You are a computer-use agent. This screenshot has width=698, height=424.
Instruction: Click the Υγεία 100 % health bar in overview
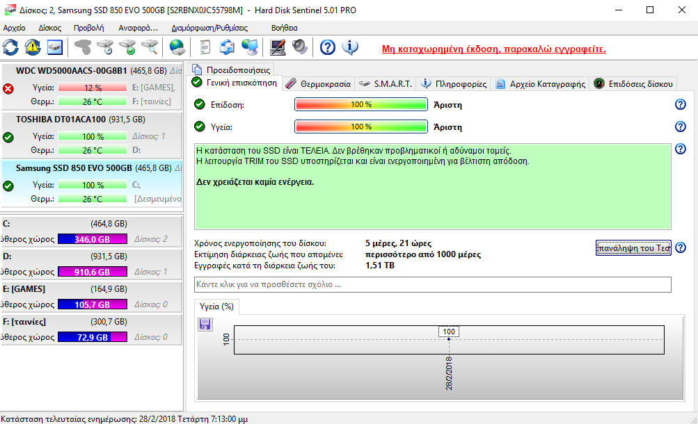(x=361, y=127)
